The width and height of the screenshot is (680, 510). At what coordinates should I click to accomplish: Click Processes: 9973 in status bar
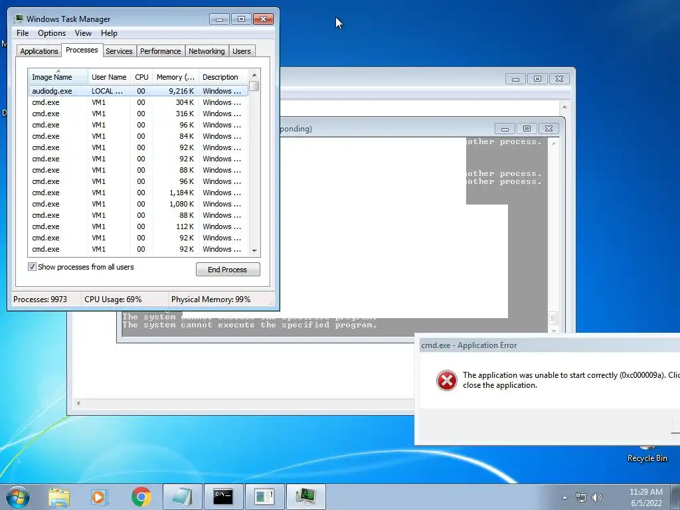coord(40,299)
